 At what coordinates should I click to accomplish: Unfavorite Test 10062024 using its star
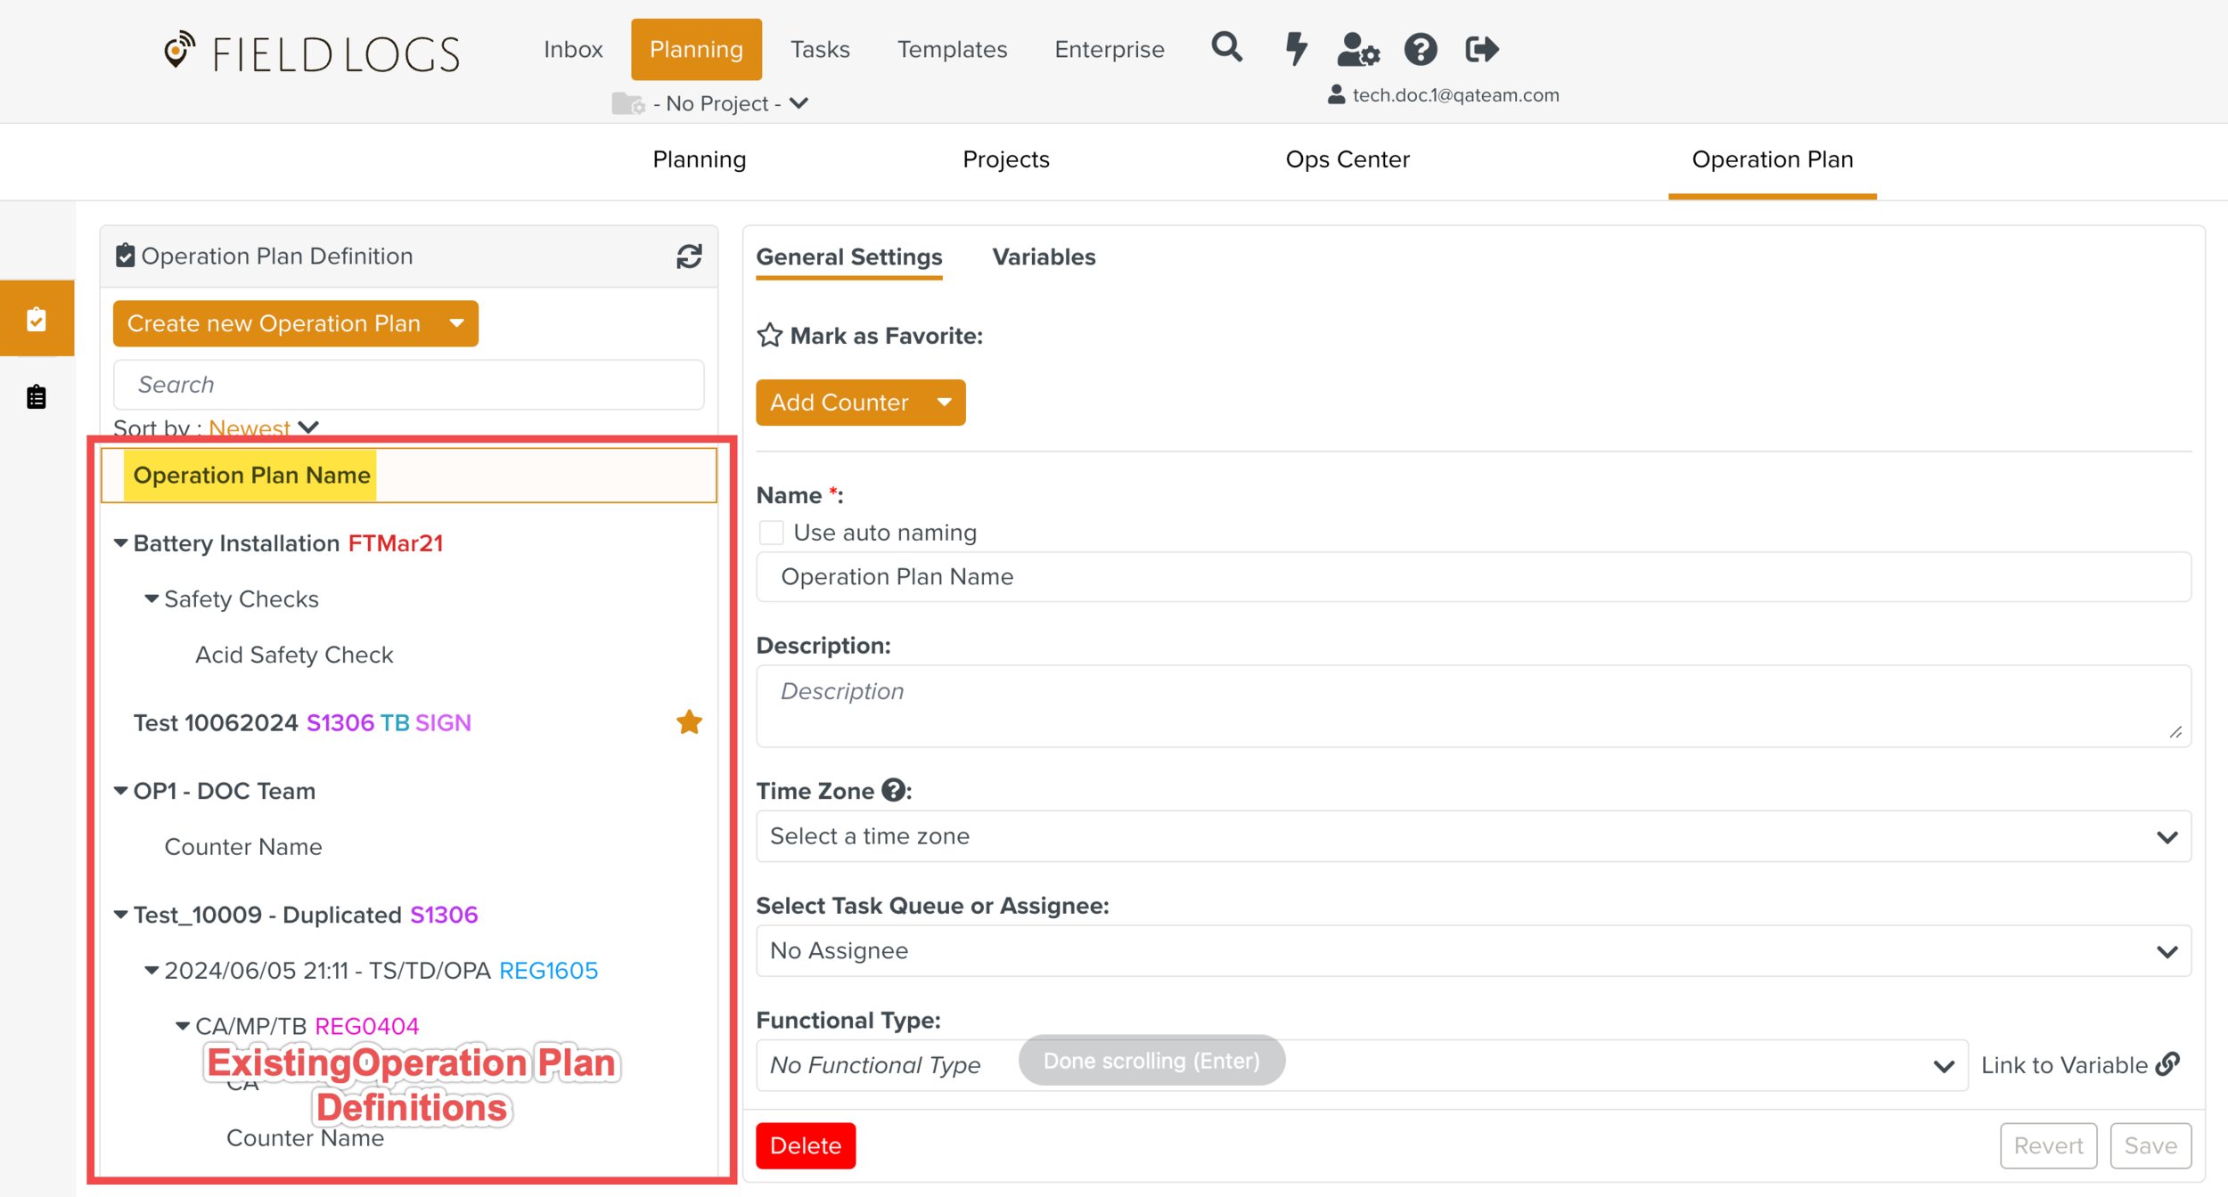point(688,722)
